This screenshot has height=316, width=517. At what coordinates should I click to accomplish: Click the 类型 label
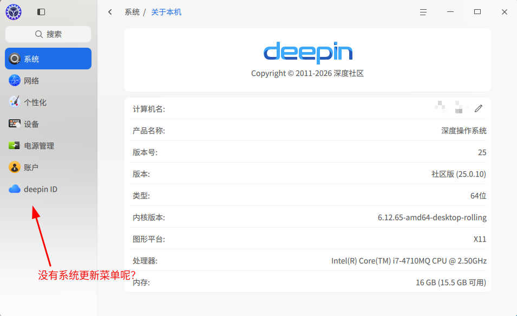point(141,196)
